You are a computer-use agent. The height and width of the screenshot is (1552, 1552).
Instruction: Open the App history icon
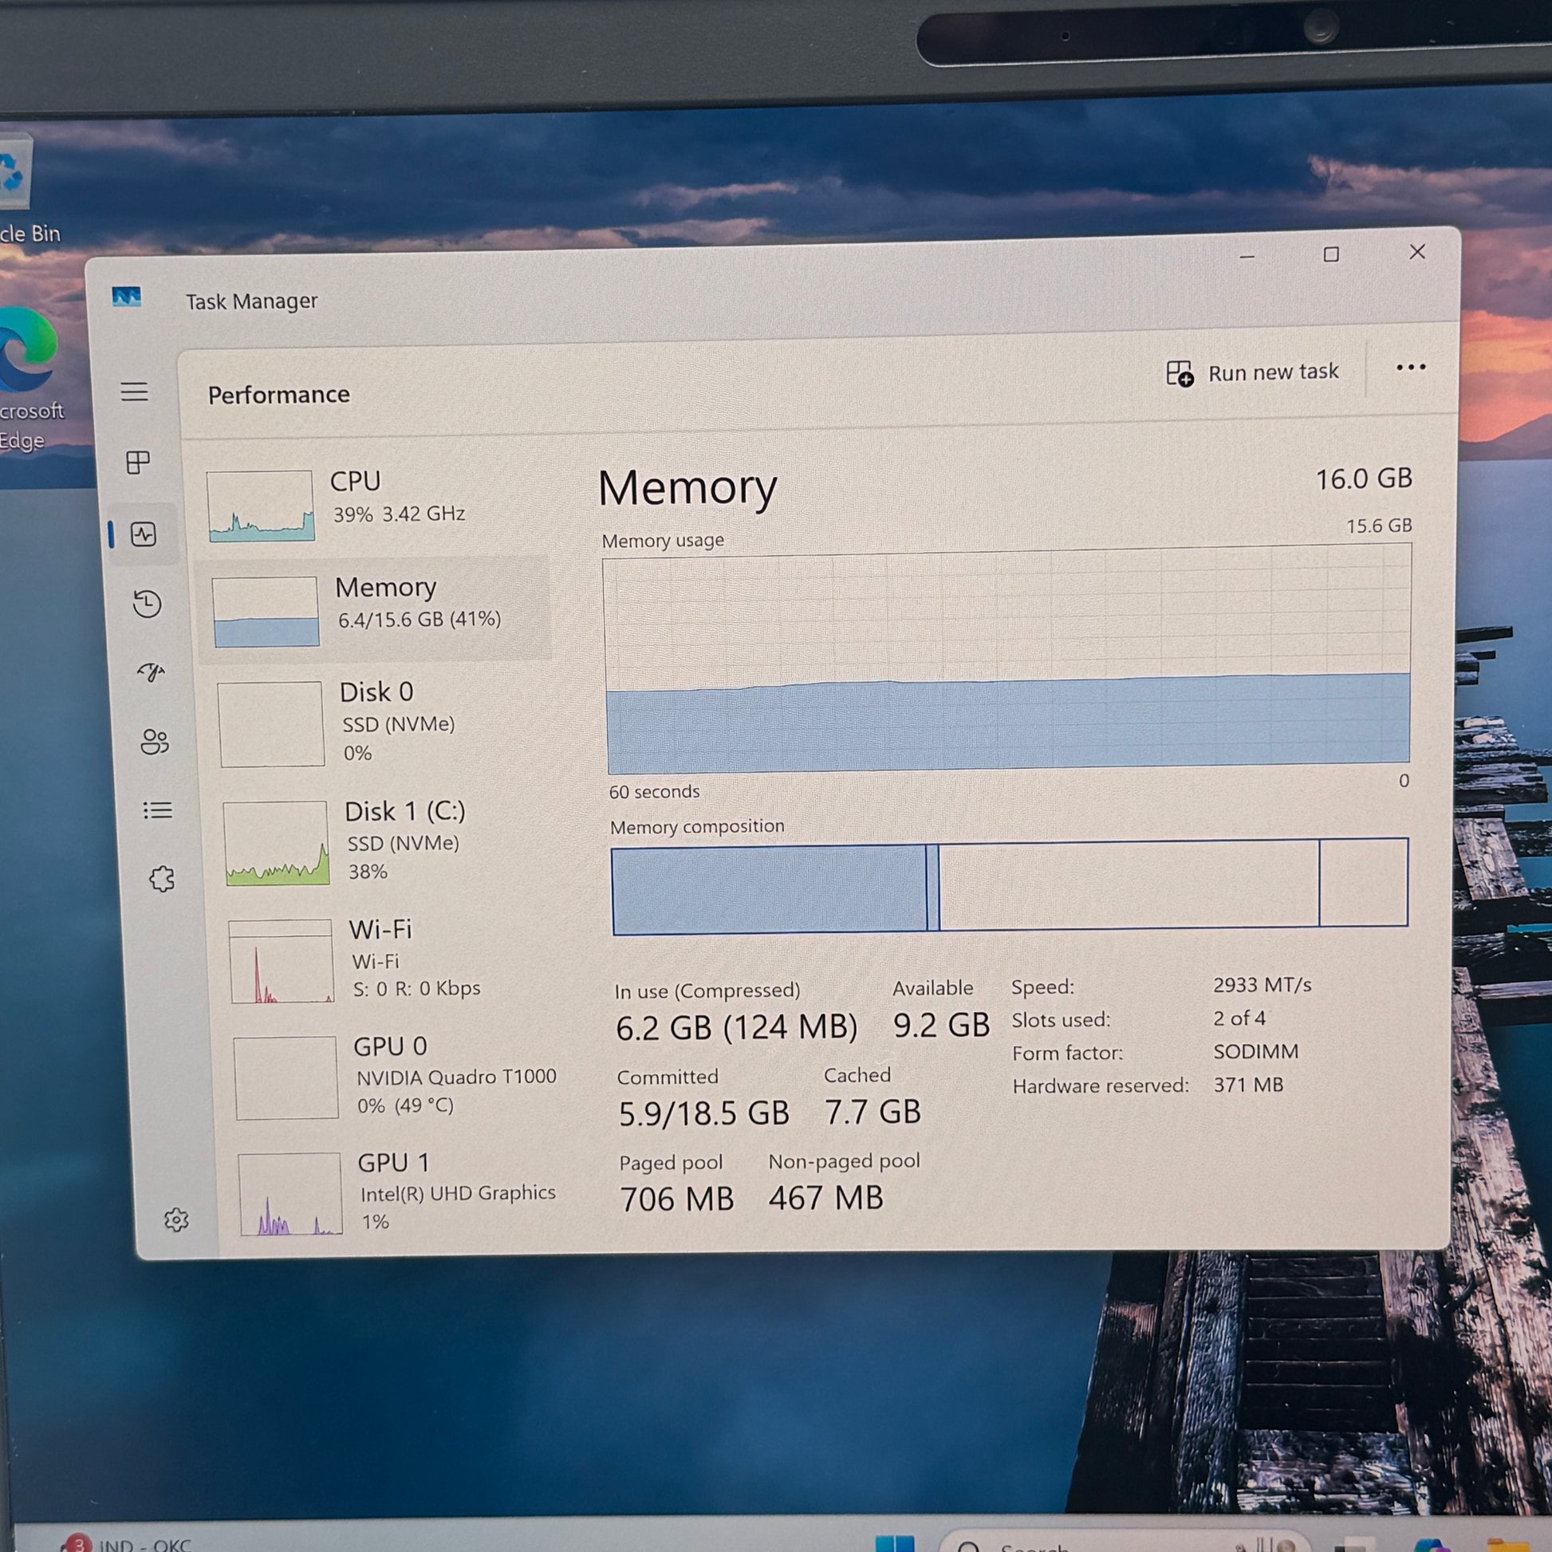[x=148, y=603]
